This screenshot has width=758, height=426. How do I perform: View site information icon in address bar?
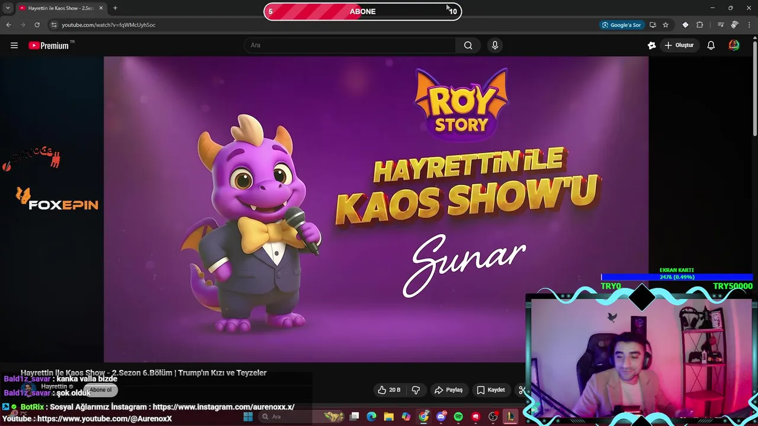point(54,25)
